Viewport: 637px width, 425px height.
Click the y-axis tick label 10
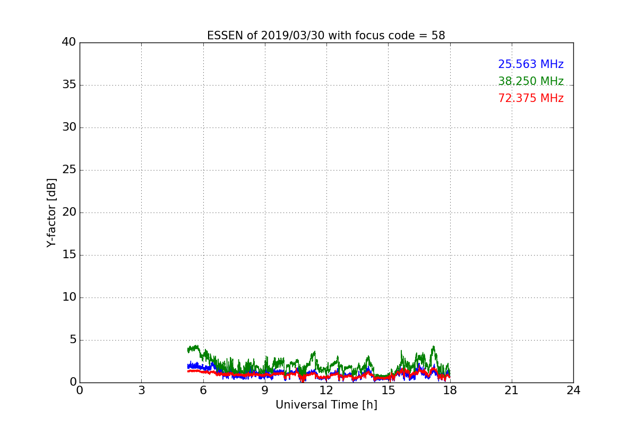(69, 297)
